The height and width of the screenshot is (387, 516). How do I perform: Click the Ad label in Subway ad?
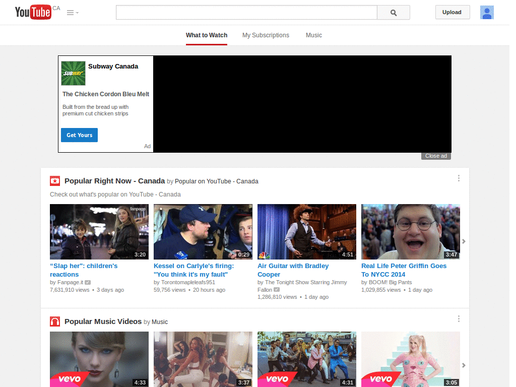[x=147, y=146]
